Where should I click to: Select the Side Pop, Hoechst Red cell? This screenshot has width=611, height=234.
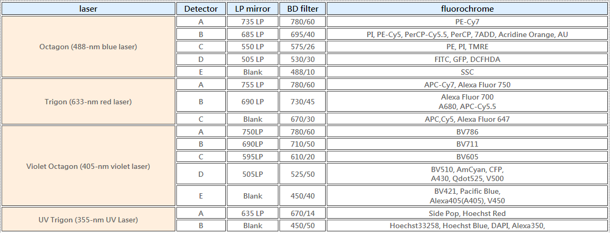coord(467,213)
